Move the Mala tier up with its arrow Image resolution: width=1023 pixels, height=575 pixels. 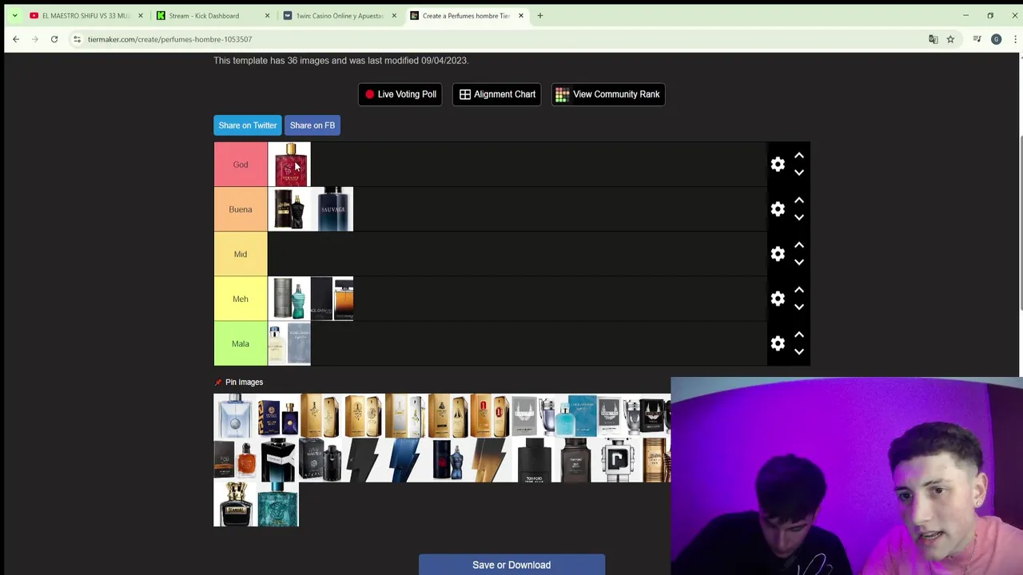pos(798,335)
